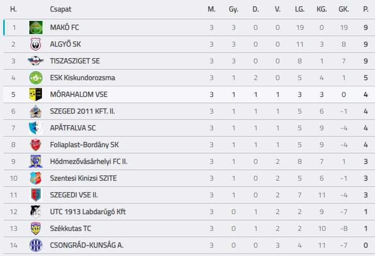Click the CSONGRÁD-KUNSÁG A. round badge

[x=36, y=245]
